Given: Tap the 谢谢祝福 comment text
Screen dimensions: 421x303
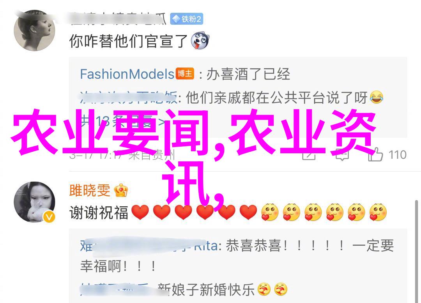Looking at the screenshot, I should coord(99,213).
